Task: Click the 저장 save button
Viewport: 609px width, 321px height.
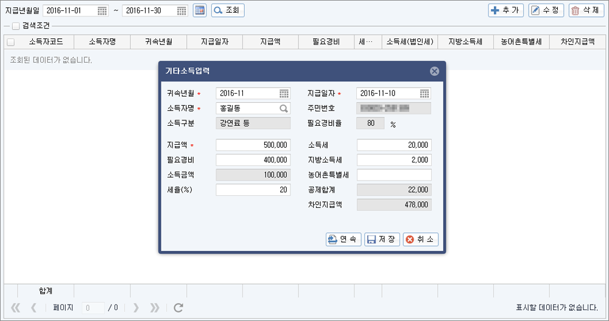Action: point(382,239)
